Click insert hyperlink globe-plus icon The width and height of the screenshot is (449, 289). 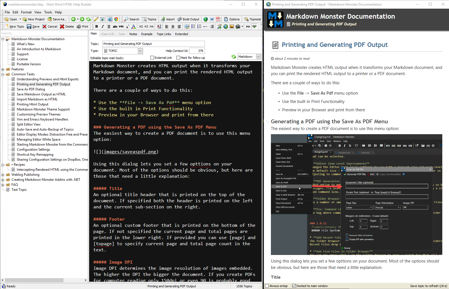click(x=226, y=27)
